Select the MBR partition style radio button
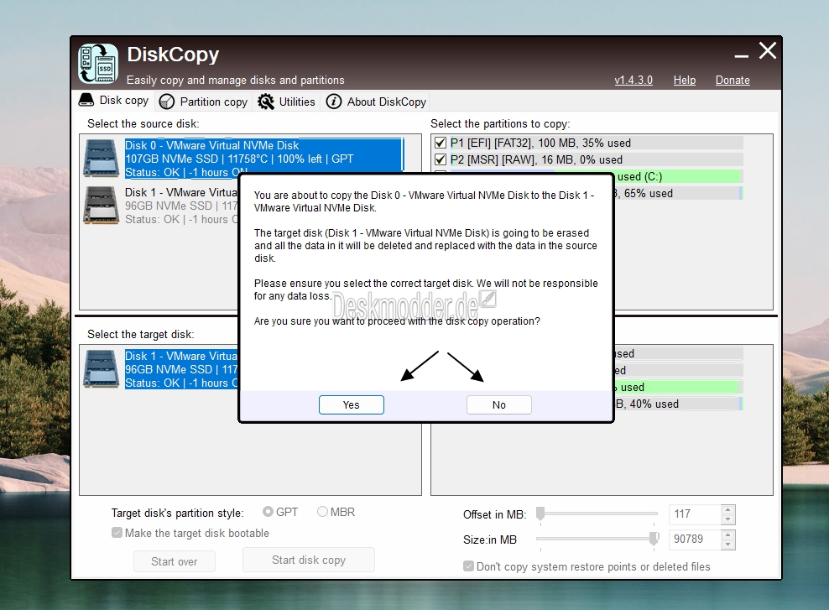829x610 pixels. tap(322, 512)
